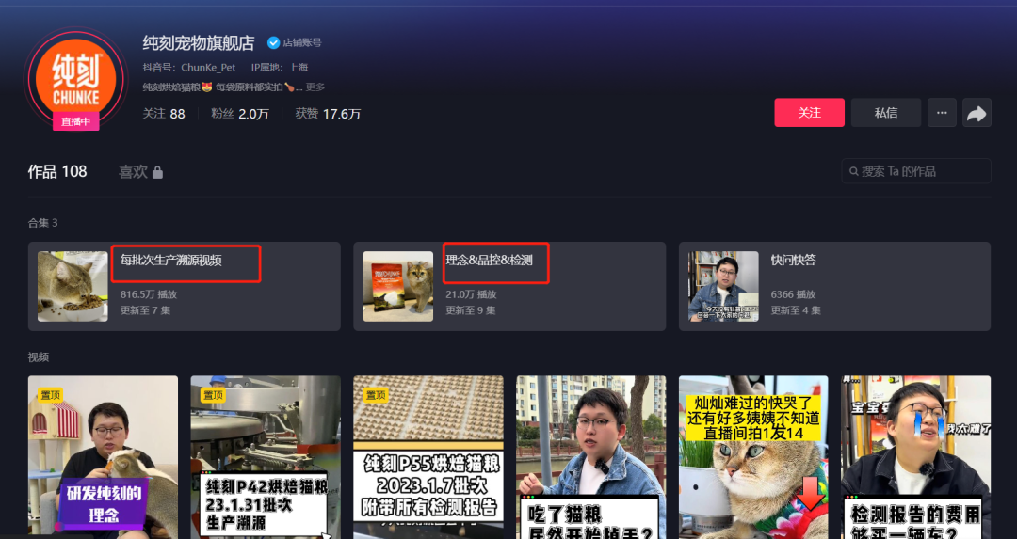Open the 每批次生产溯源视频 collection

tap(185, 286)
